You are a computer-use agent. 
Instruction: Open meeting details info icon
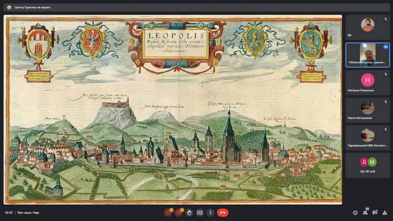point(355,213)
